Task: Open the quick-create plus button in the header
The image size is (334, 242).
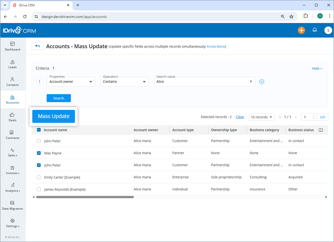Action: pos(301,30)
